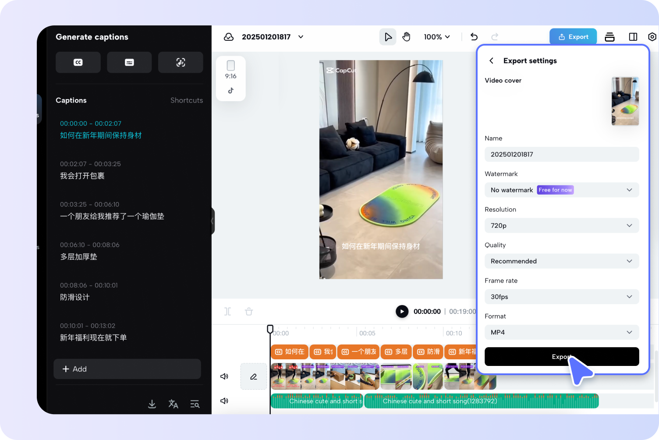Choose the manual captions icon
This screenshot has width=659, height=440.
coord(129,62)
